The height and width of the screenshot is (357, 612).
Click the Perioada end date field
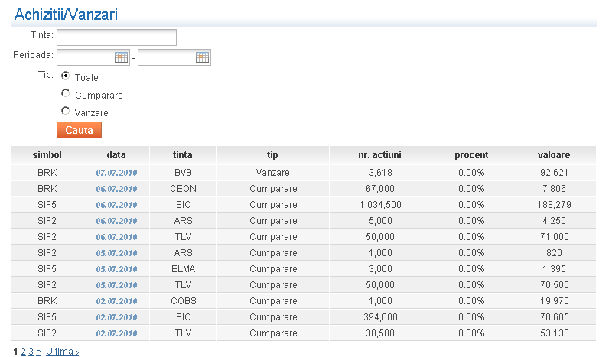coord(166,57)
